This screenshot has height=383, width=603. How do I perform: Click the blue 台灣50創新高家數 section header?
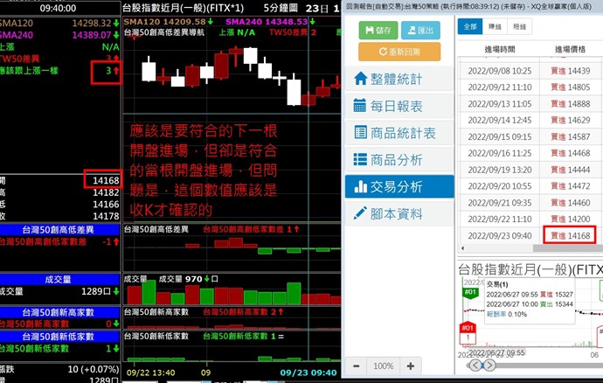[x=59, y=312]
